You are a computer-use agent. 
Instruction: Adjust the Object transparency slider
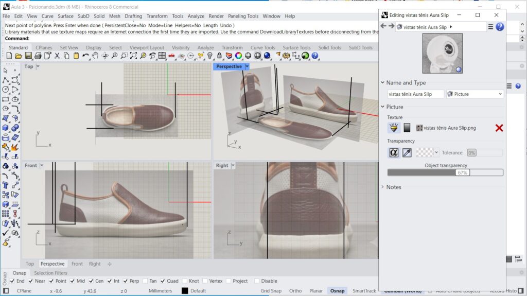(445, 172)
